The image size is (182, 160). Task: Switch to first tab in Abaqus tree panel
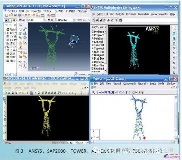(x=8, y=20)
